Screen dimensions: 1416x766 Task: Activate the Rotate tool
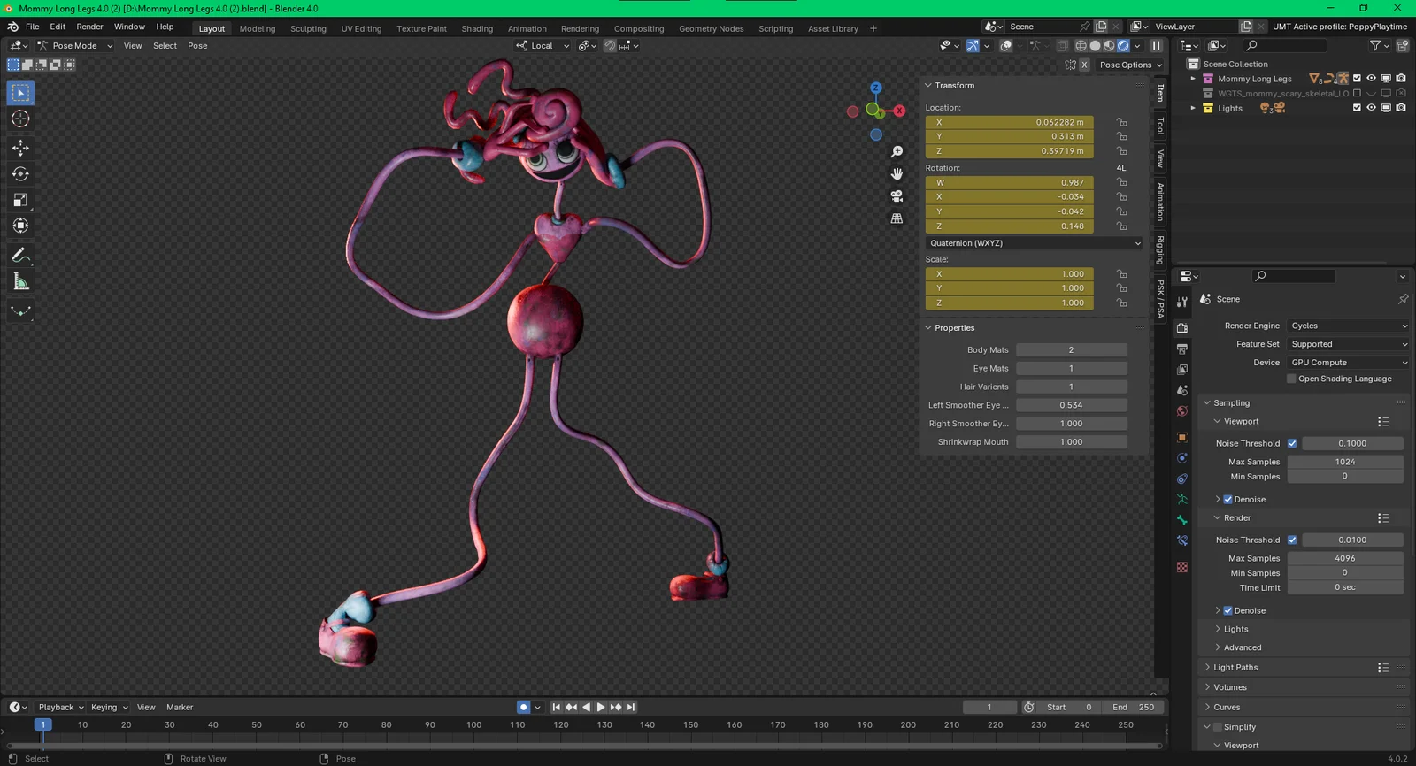click(20, 174)
